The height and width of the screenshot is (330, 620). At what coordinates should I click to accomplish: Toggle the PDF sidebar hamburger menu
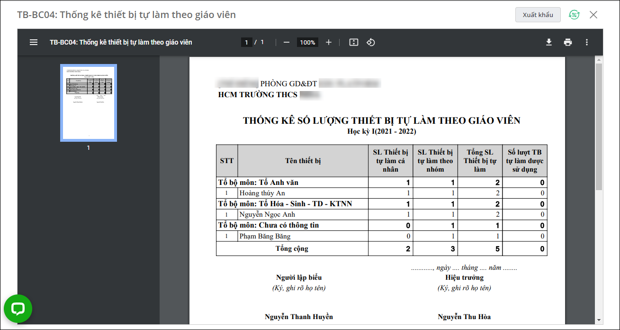coord(34,42)
